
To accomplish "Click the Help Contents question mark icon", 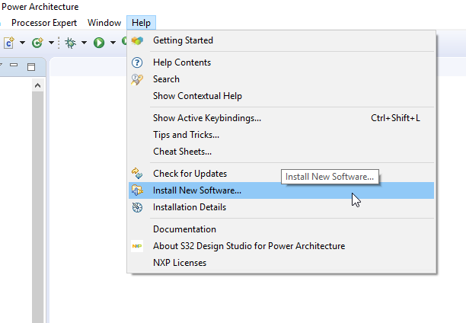I will [x=137, y=62].
